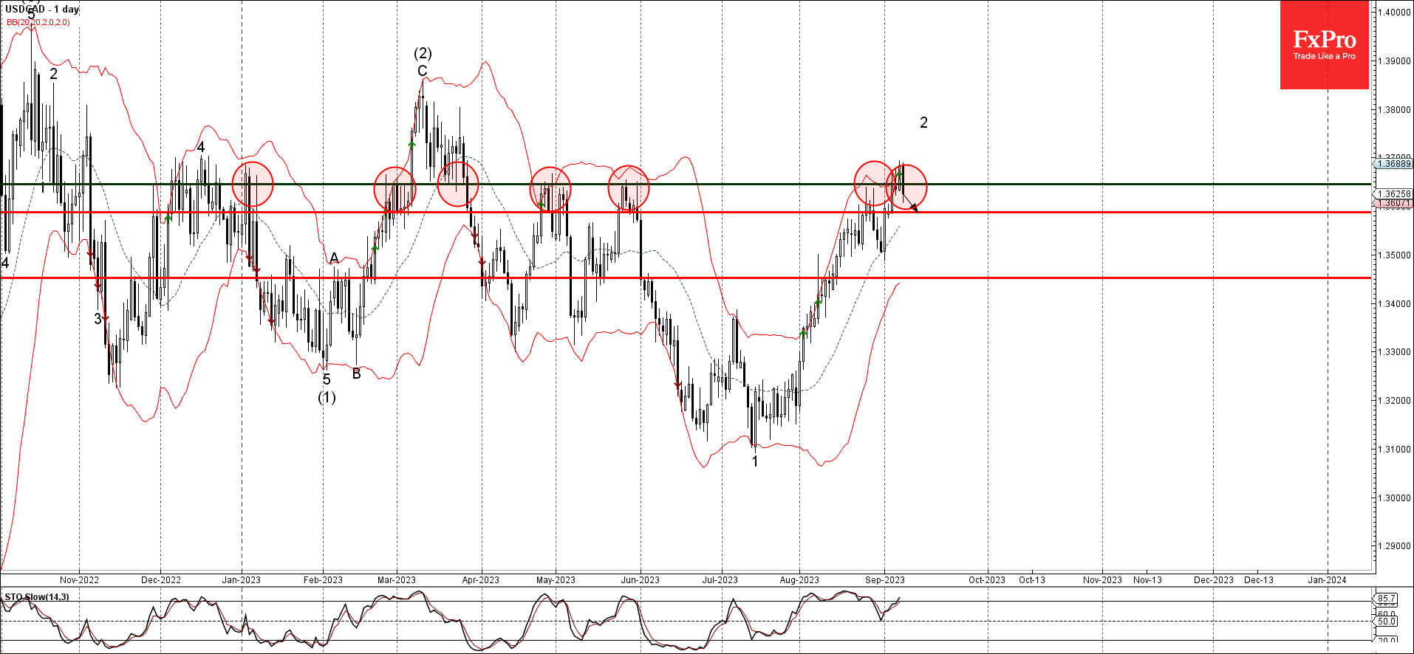Click the red circle over Jan-2023 candles
Screen dimensions: 1414x654
[253, 184]
